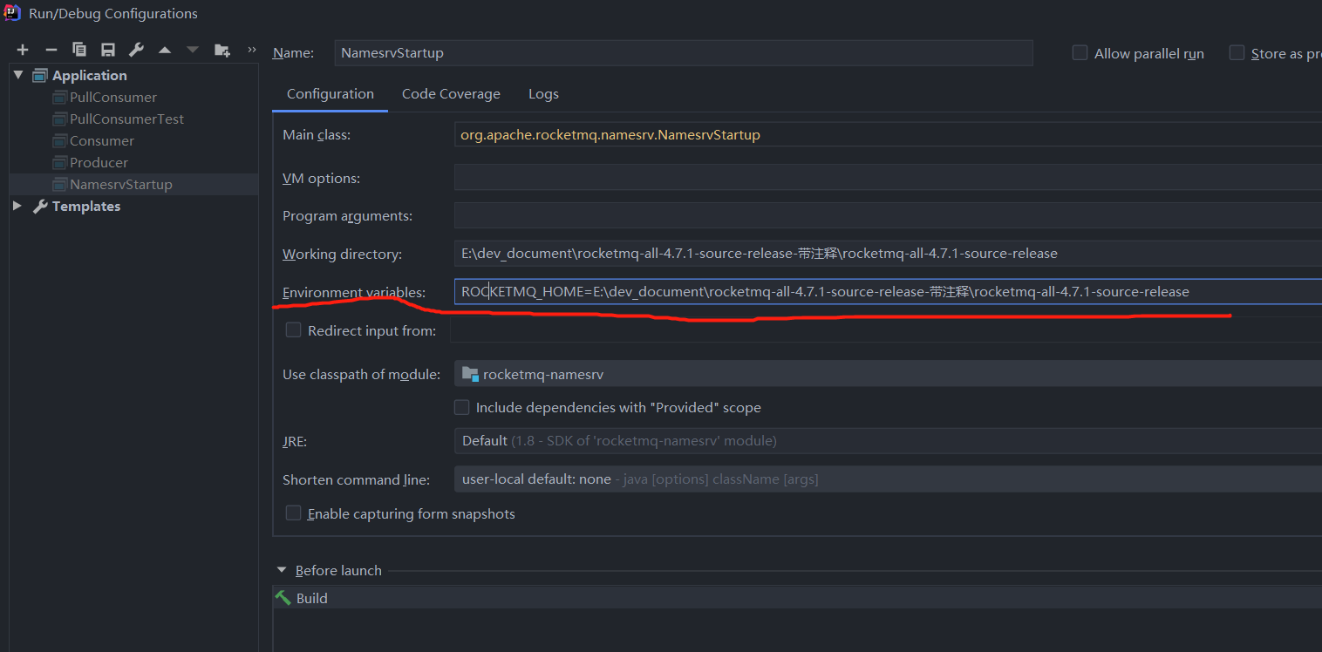Select the Consumer configuration
This screenshot has width=1322, height=652.
(x=102, y=141)
